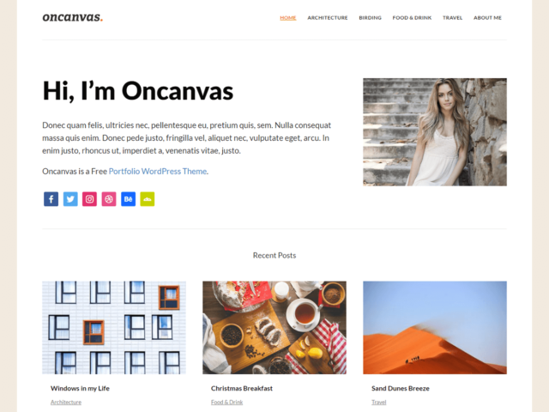549x412 pixels.
Task: Open the About Me menu item
Action: [x=487, y=17]
